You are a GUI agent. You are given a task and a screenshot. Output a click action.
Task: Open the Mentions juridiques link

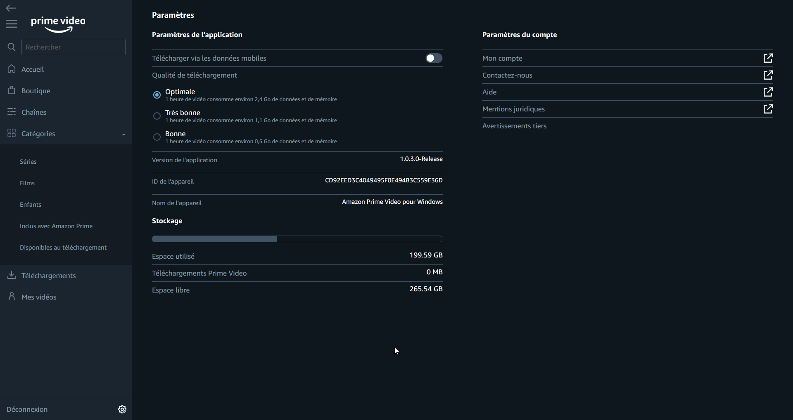click(513, 109)
